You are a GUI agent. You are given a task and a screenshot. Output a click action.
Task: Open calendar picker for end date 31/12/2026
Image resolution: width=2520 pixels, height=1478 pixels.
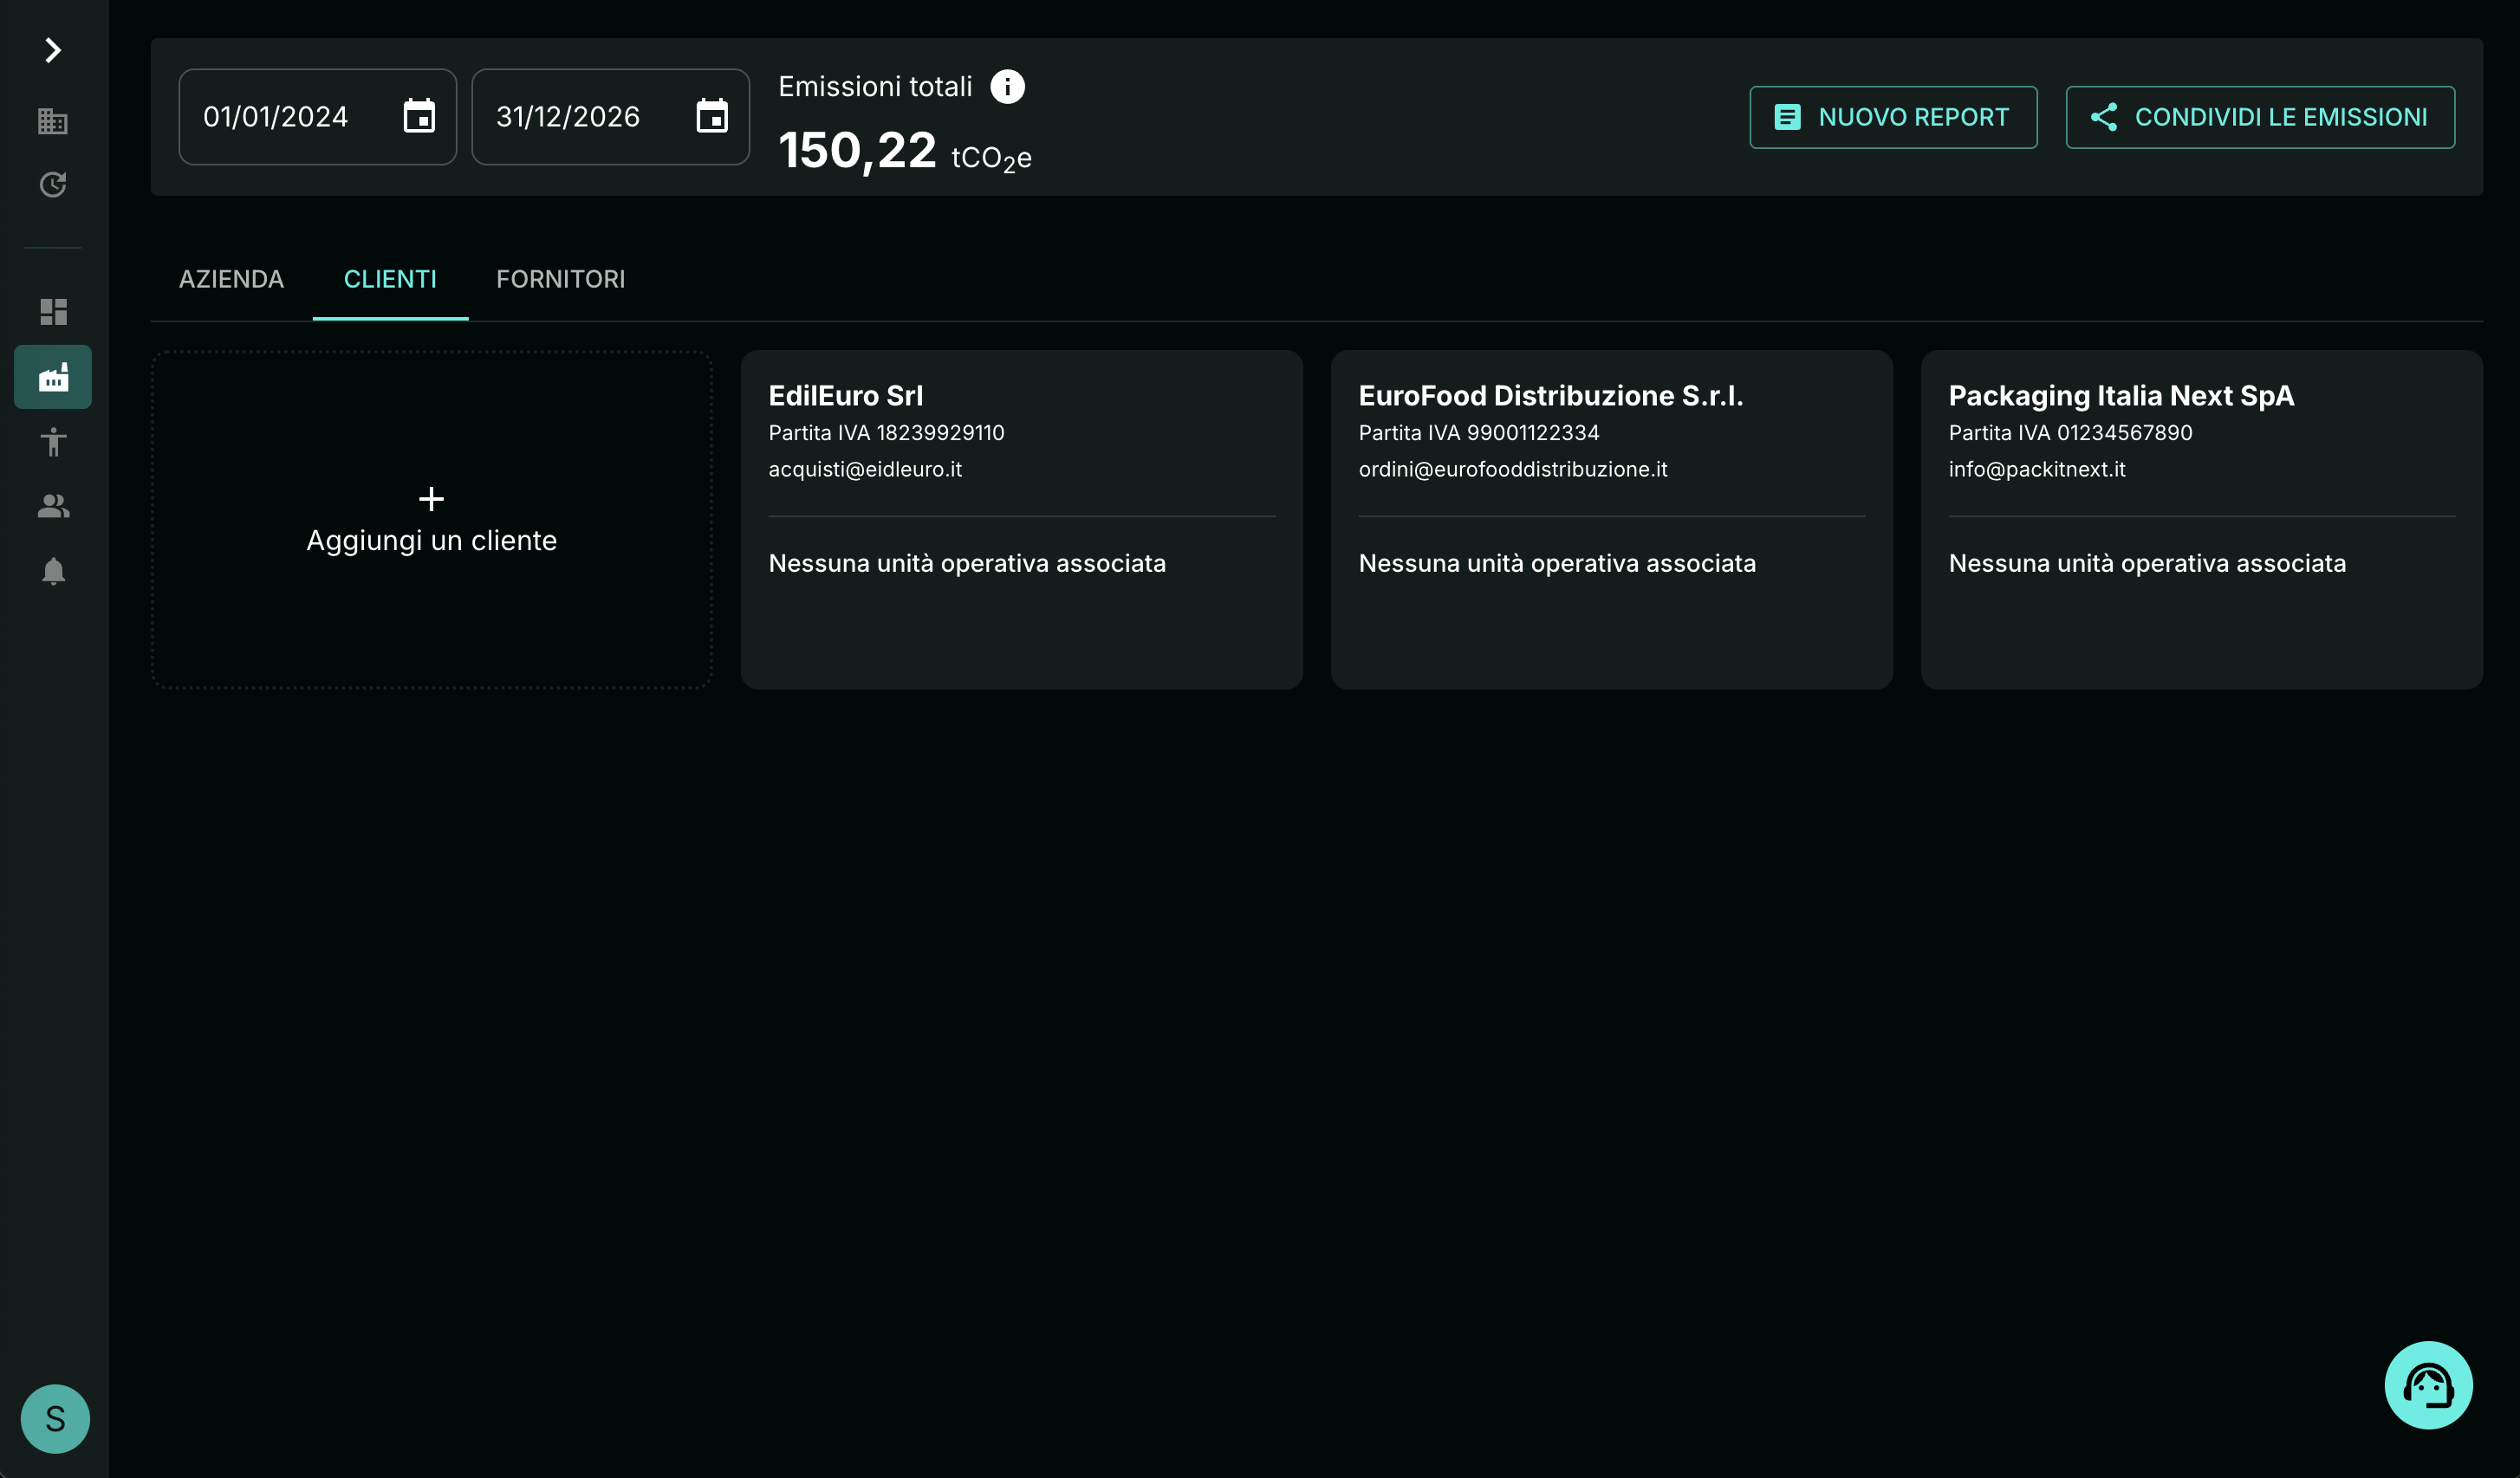(x=712, y=117)
